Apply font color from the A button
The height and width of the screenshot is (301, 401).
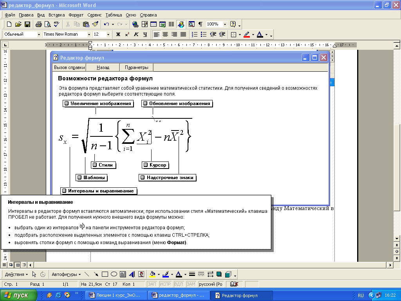(260, 34)
